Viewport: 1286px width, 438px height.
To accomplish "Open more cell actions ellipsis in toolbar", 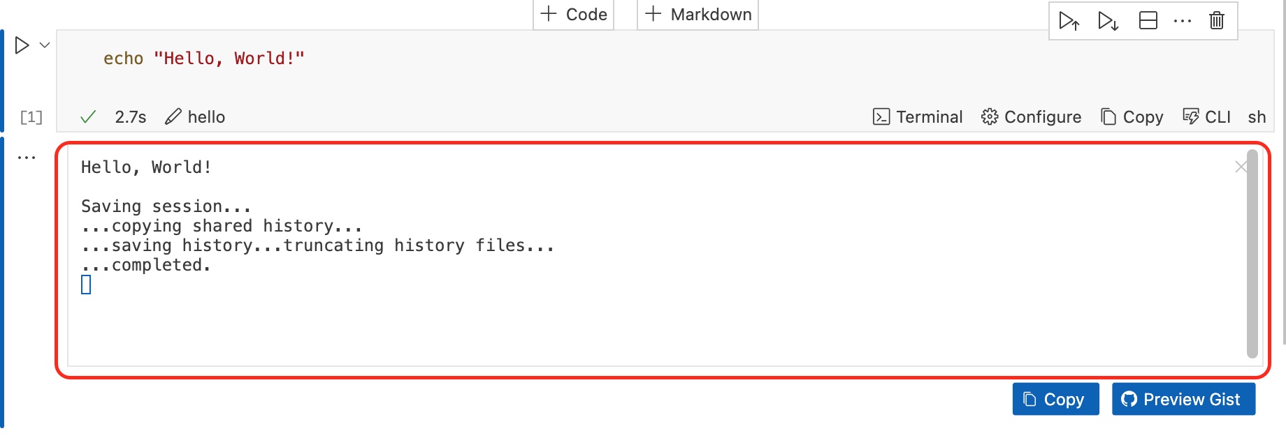I will pos(1183,21).
